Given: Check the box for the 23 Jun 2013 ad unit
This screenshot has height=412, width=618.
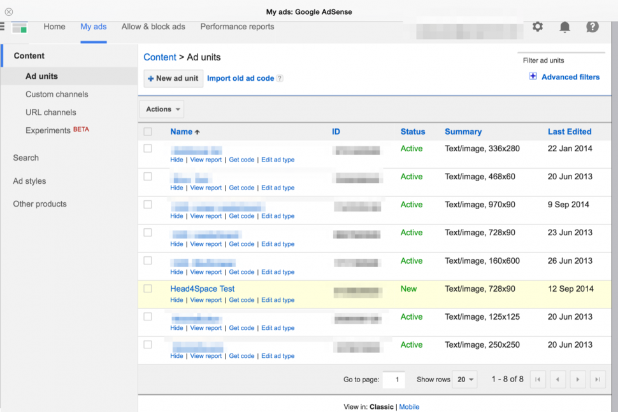Looking at the screenshot, I should tap(148, 233).
